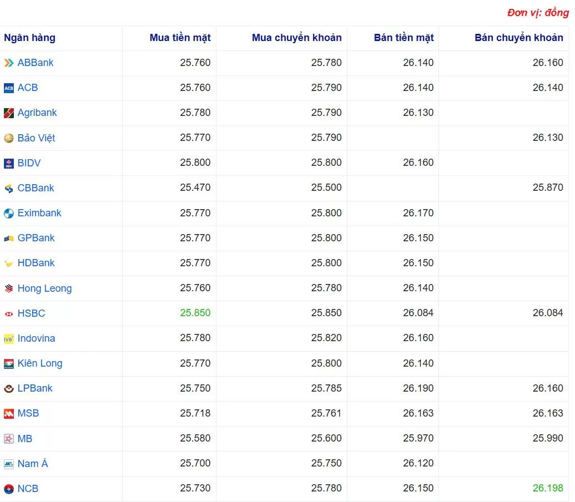Click the HSBC logo icon
This screenshot has height=502, width=575.
point(9,313)
